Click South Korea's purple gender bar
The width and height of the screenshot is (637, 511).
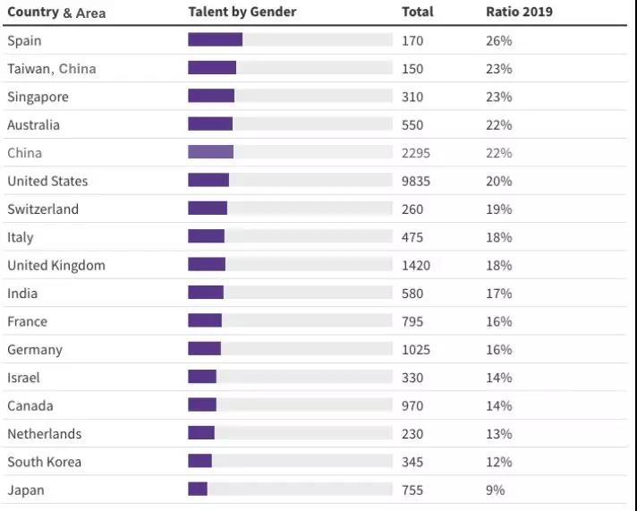(x=200, y=461)
